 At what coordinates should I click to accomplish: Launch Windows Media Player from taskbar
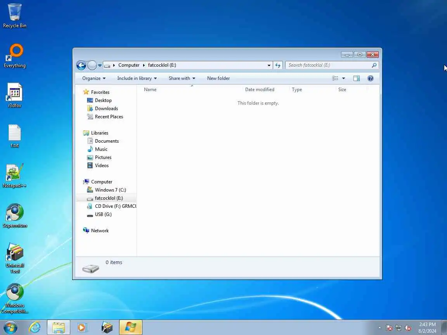82,328
